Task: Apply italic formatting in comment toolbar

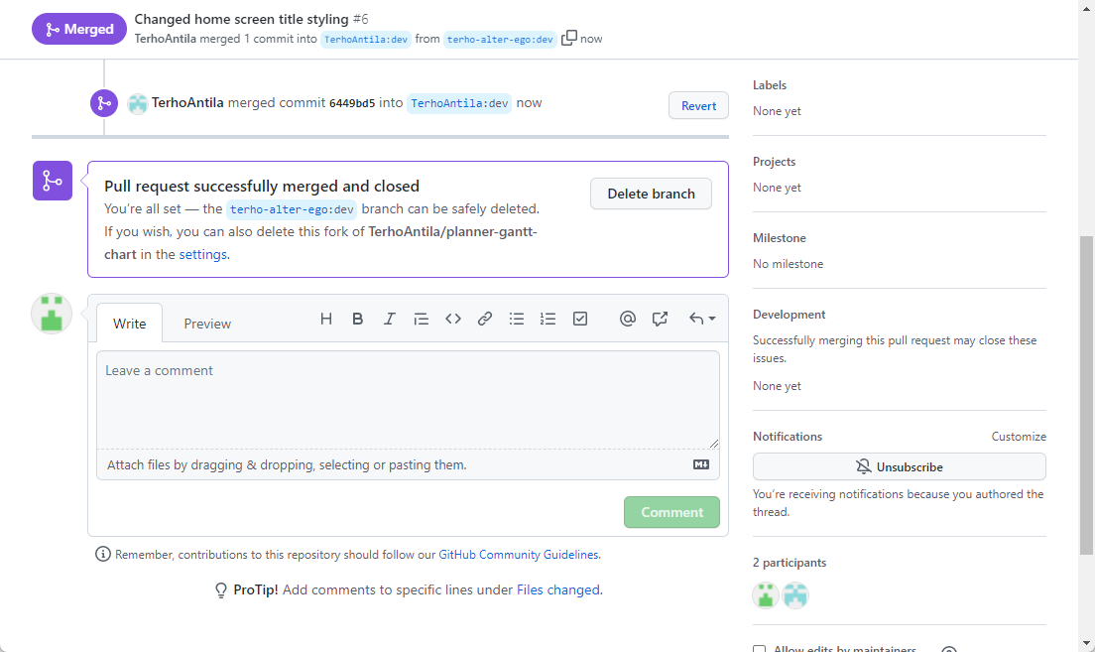Action: [x=390, y=319]
